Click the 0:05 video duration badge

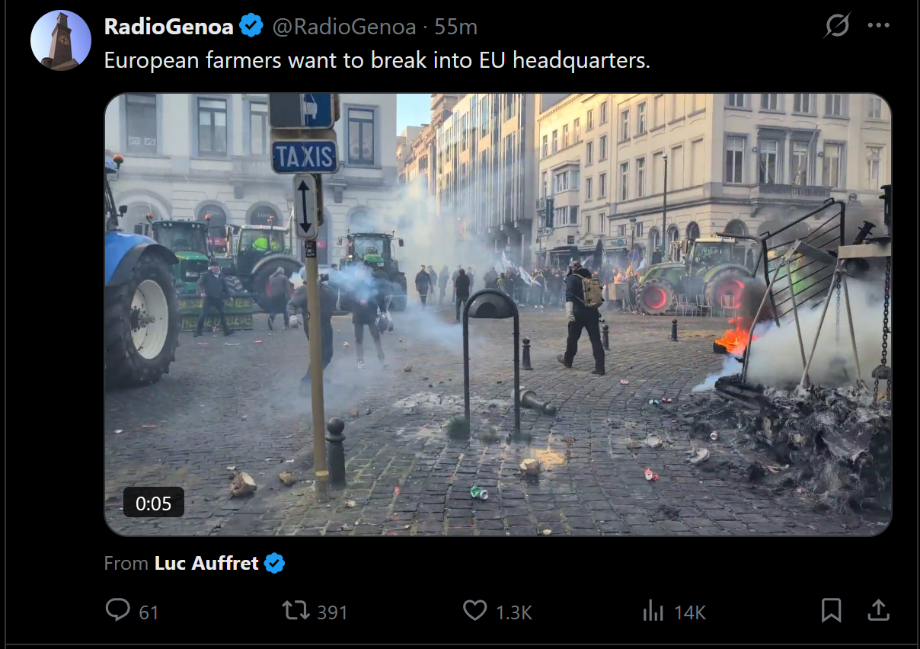click(154, 503)
